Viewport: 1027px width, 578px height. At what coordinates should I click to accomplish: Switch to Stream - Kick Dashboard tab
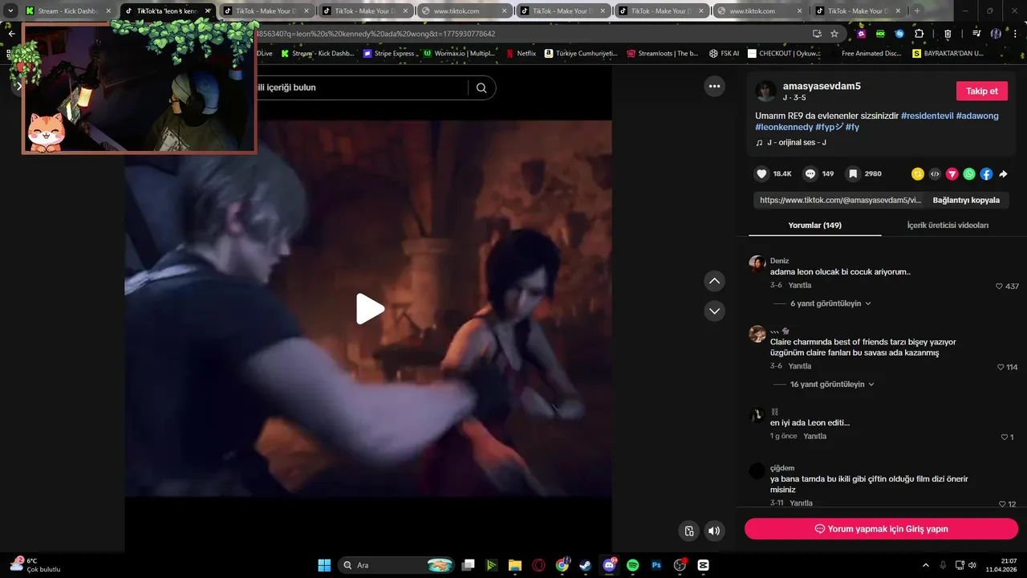pyautogui.click(x=70, y=11)
